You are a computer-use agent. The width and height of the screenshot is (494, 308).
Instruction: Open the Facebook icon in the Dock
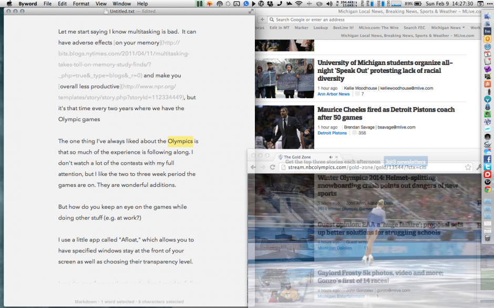click(488, 159)
